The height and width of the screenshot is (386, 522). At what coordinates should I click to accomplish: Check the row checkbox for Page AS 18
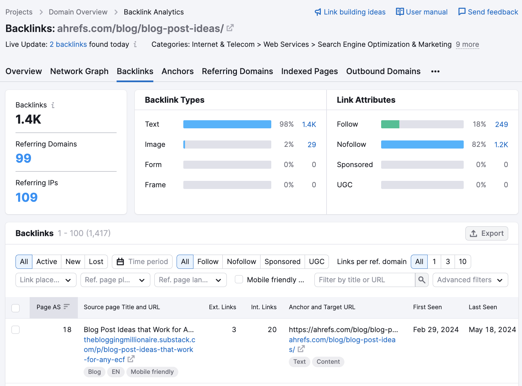click(x=16, y=329)
